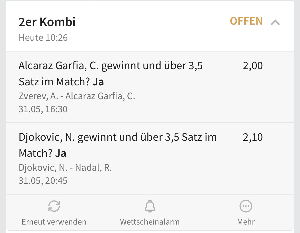Open the Djokovic gewinnt bet selection

(x=117, y=137)
